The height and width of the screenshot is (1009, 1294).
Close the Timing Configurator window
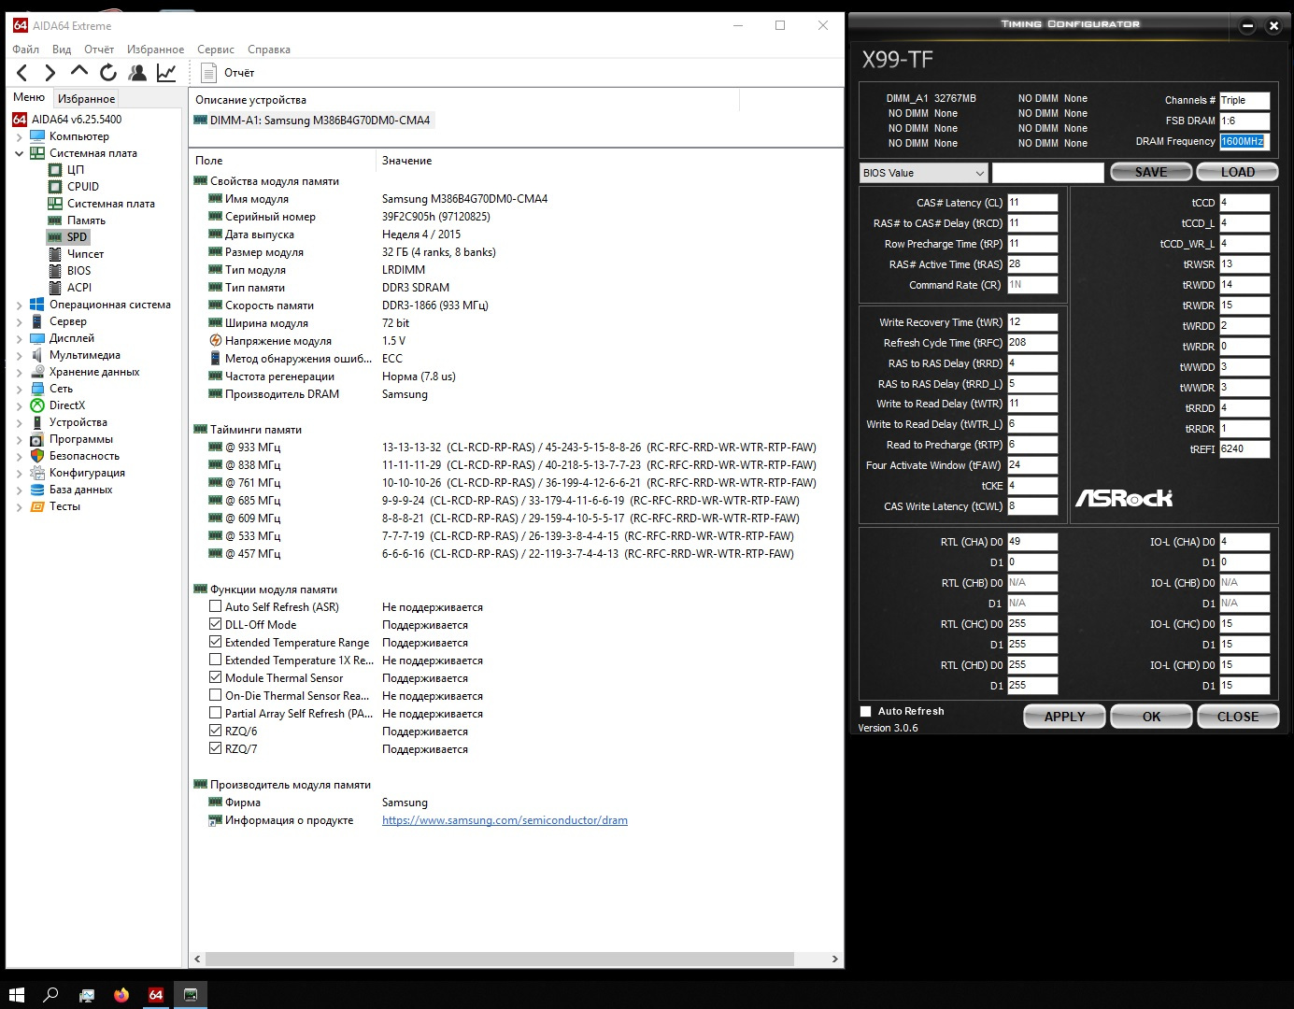point(1273,26)
